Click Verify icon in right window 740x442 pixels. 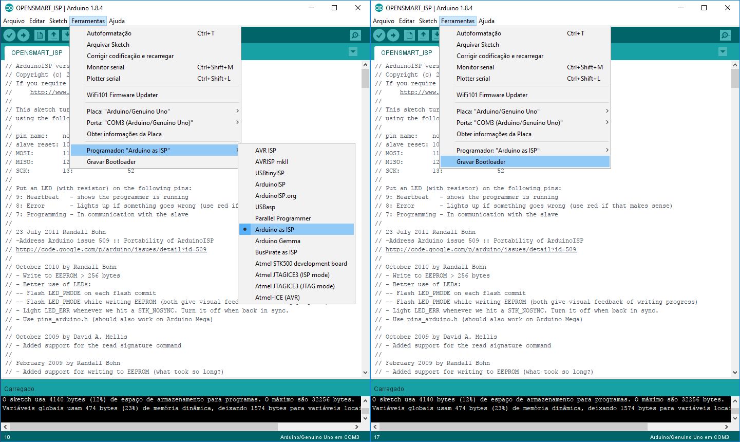click(x=379, y=35)
